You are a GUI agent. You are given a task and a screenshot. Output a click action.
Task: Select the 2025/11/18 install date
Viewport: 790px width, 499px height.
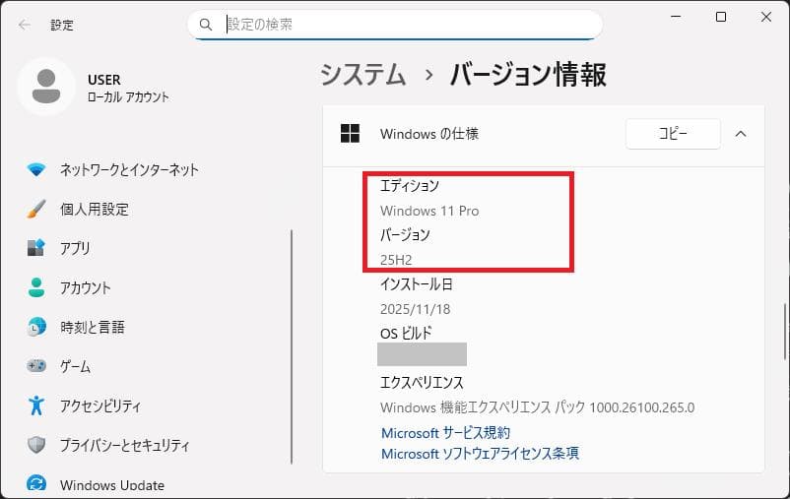tap(415, 309)
